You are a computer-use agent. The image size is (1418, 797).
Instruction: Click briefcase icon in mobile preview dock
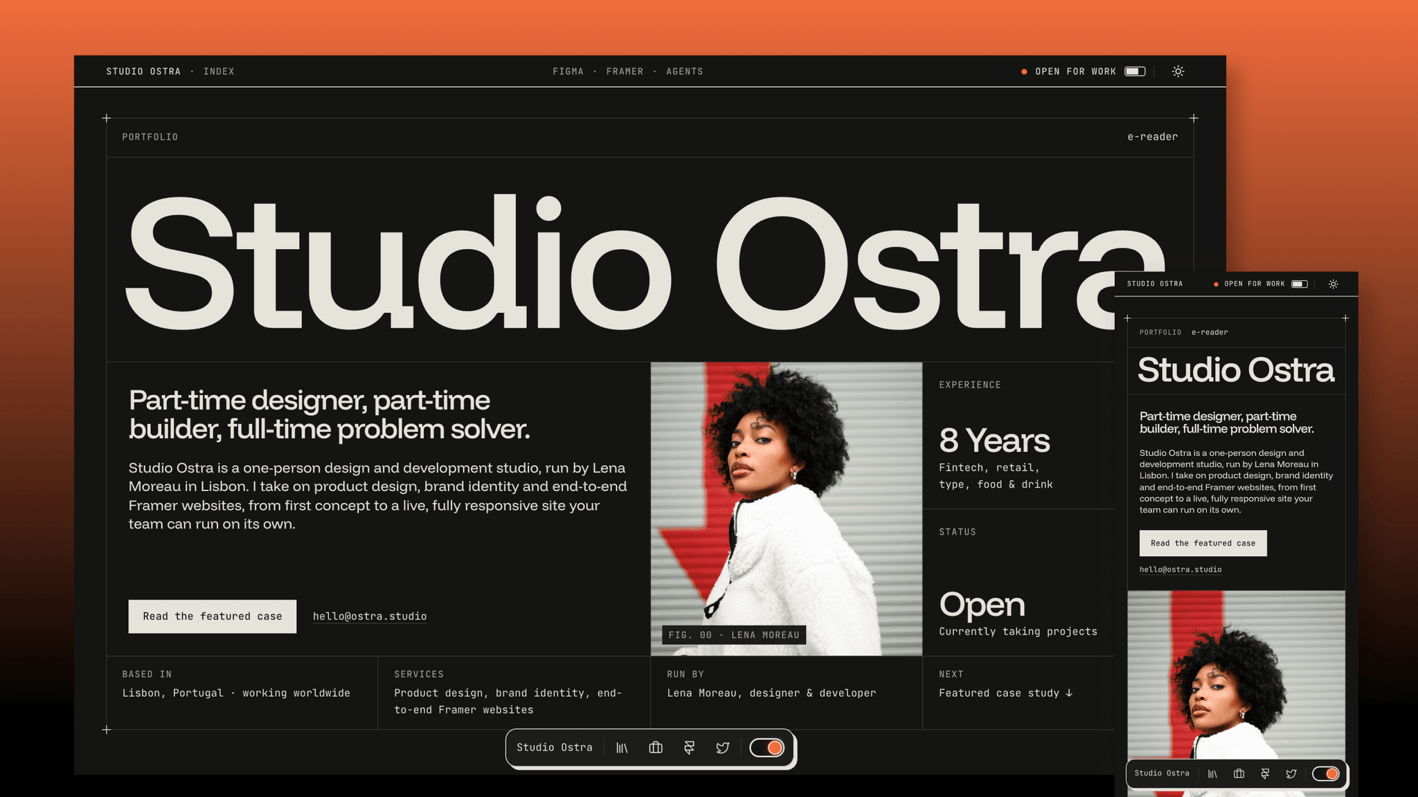(1239, 773)
